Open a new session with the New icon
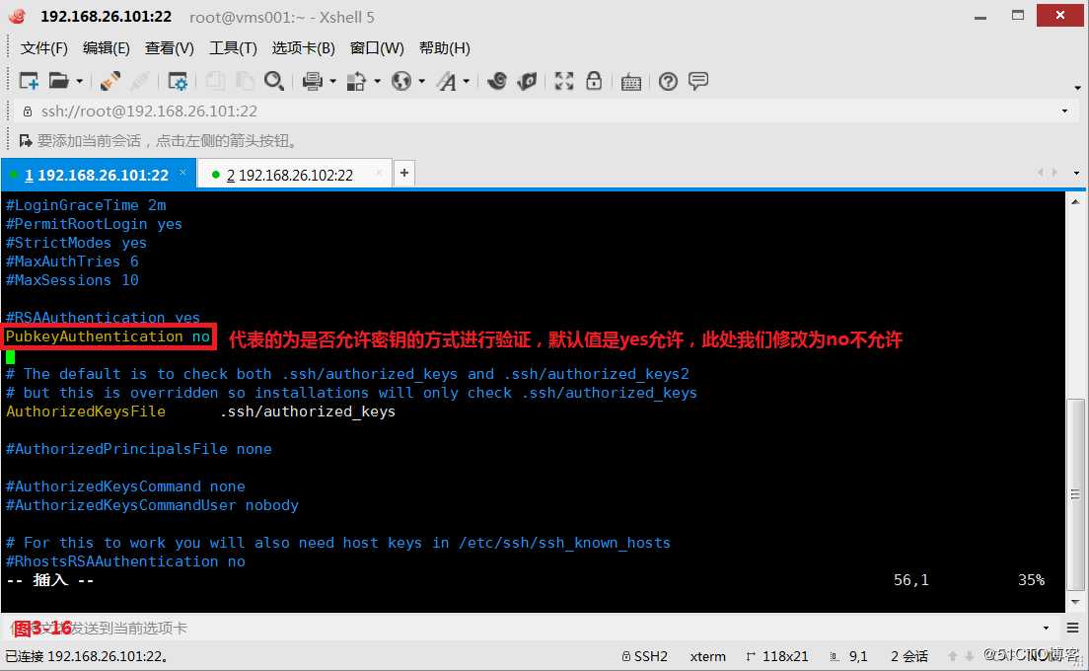This screenshot has width=1089, height=671. (27, 80)
